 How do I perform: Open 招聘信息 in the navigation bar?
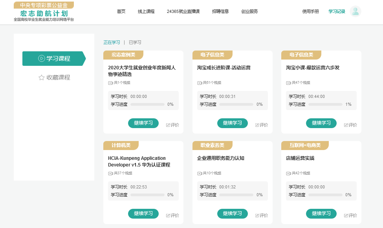(220, 11)
